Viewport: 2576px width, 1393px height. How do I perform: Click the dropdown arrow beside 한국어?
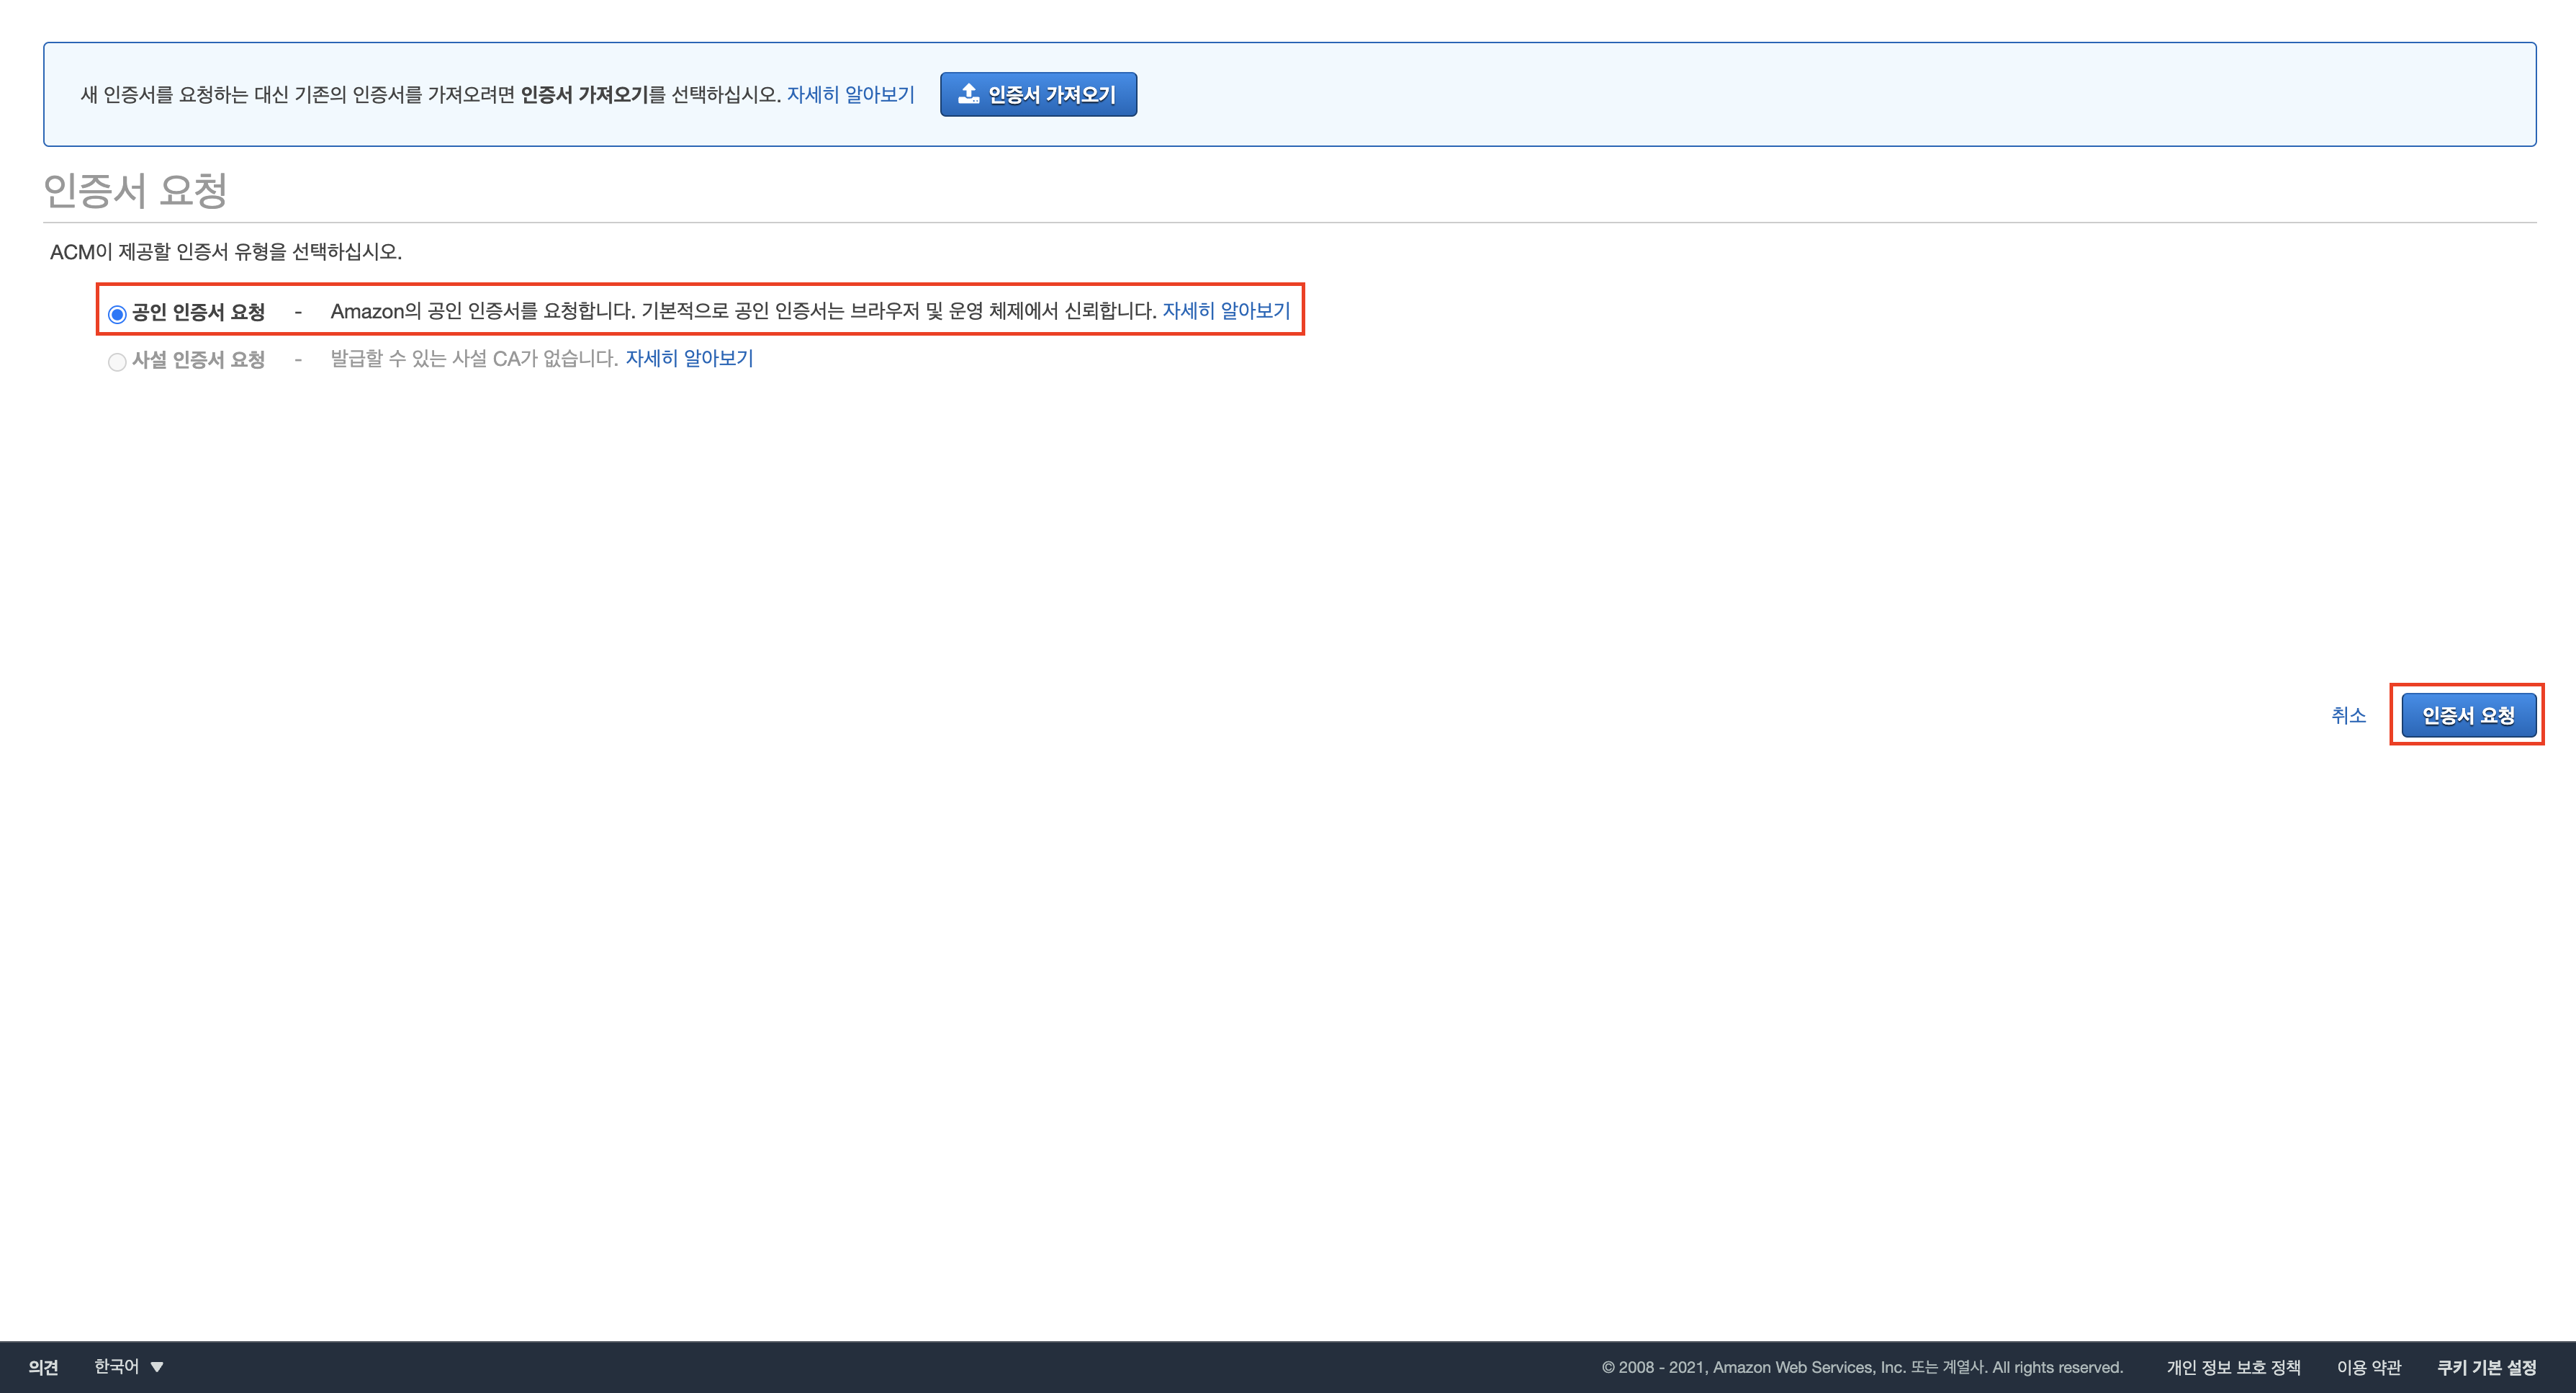[157, 1367]
